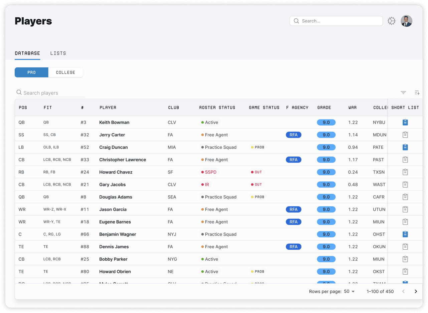Click the magnifier icon beside Search players
This screenshot has height=313, width=428.
tap(19, 92)
